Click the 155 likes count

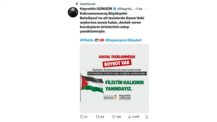(x=118, y=117)
